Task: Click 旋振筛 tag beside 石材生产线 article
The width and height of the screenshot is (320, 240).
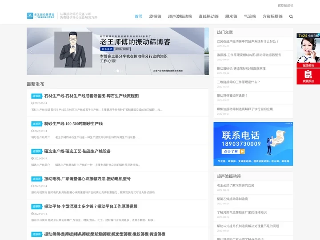Action: pyautogui.click(x=36, y=96)
